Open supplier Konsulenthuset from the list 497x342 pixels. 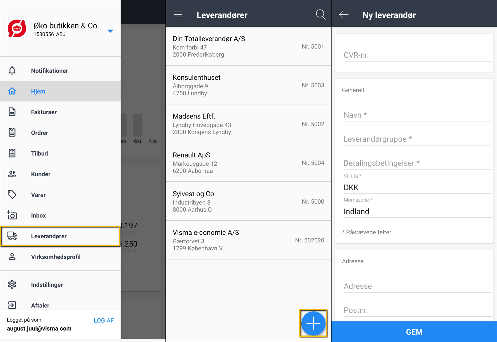click(248, 85)
